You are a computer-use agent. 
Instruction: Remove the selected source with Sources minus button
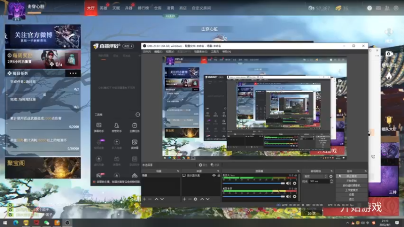coord(190,199)
